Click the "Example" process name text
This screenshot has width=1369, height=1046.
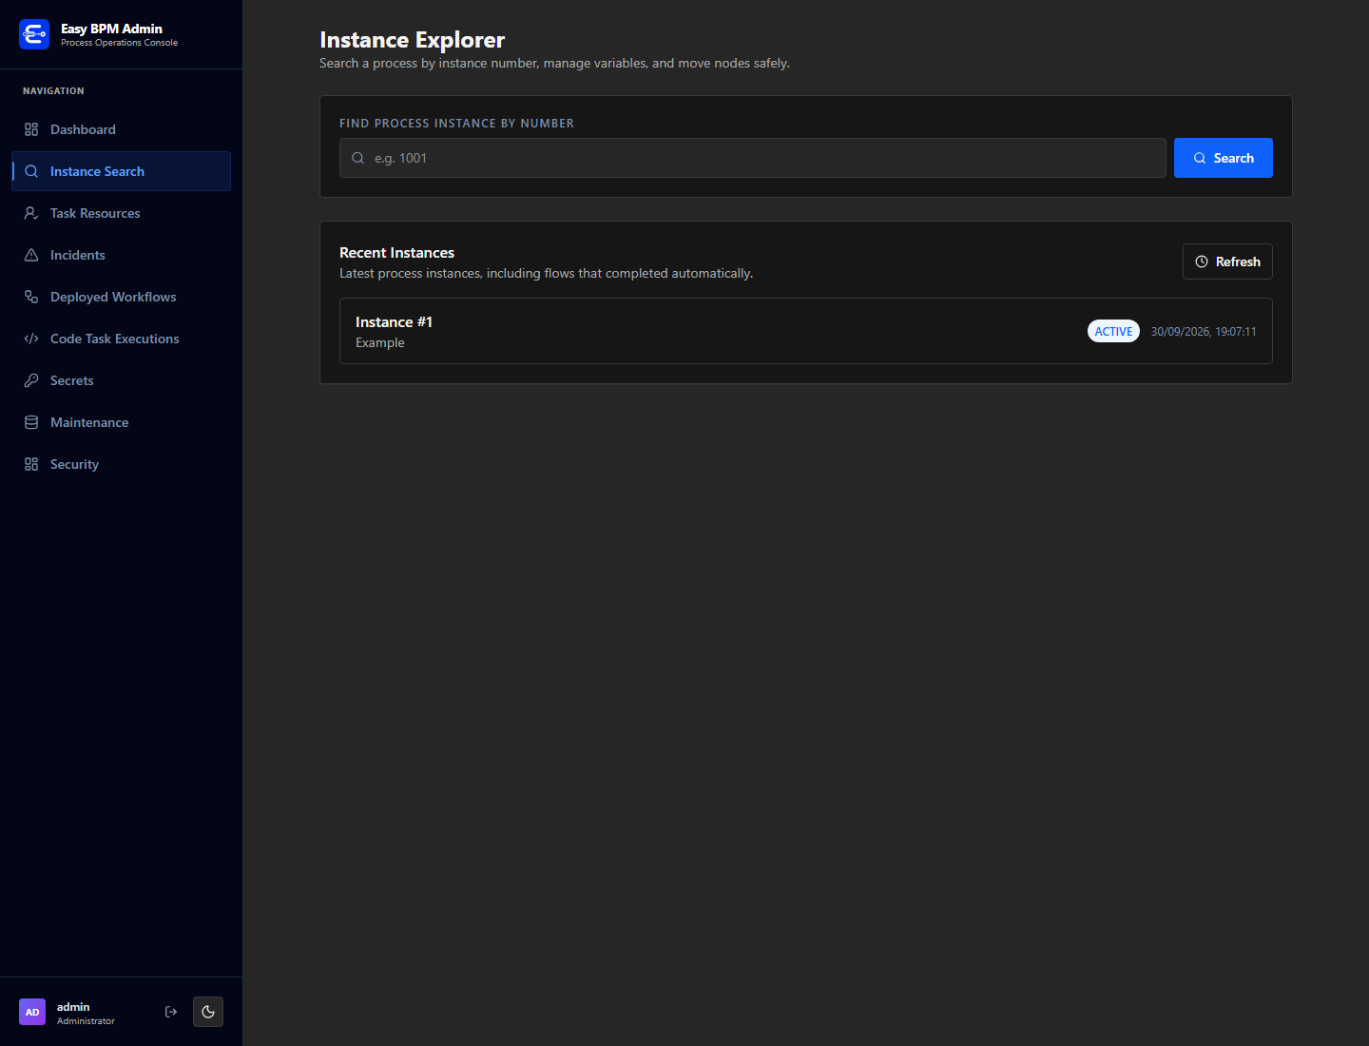click(x=380, y=342)
